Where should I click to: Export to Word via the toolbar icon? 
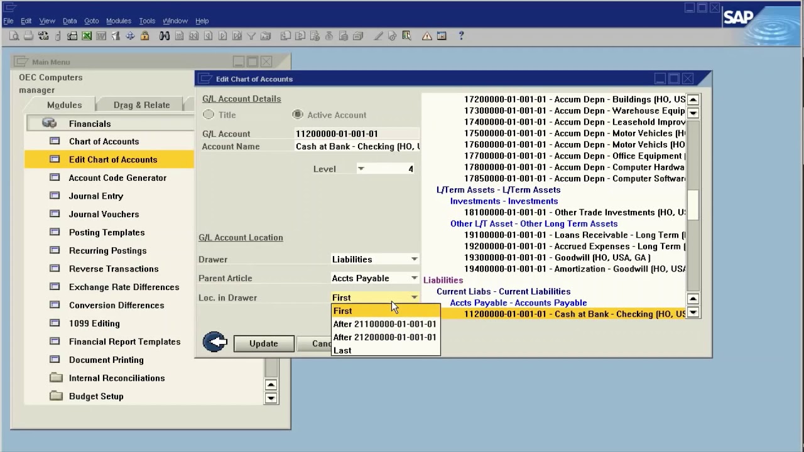101,36
